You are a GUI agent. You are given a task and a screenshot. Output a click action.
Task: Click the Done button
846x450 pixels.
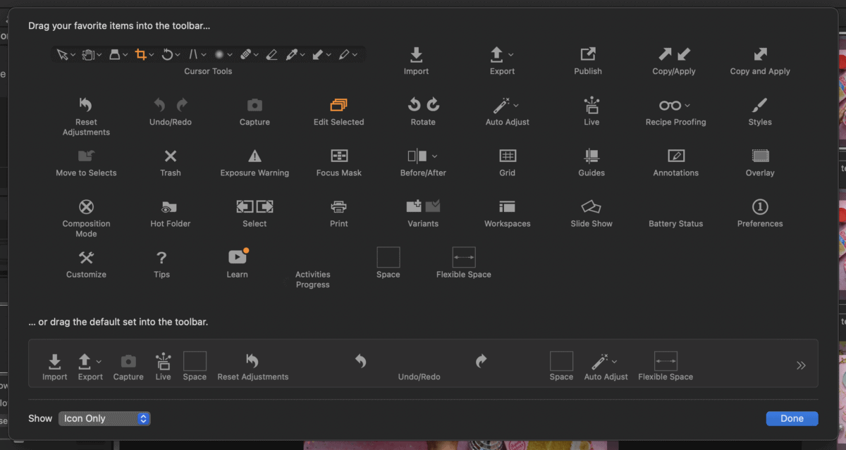[792, 418]
